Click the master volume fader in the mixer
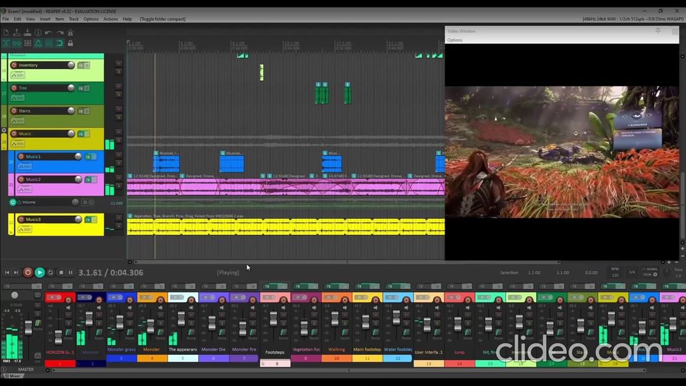Viewport: 686px width, 386px height. point(28,327)
